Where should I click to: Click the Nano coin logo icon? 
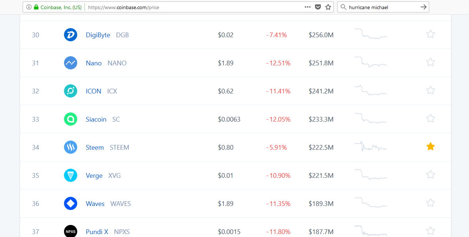point(71,63)
